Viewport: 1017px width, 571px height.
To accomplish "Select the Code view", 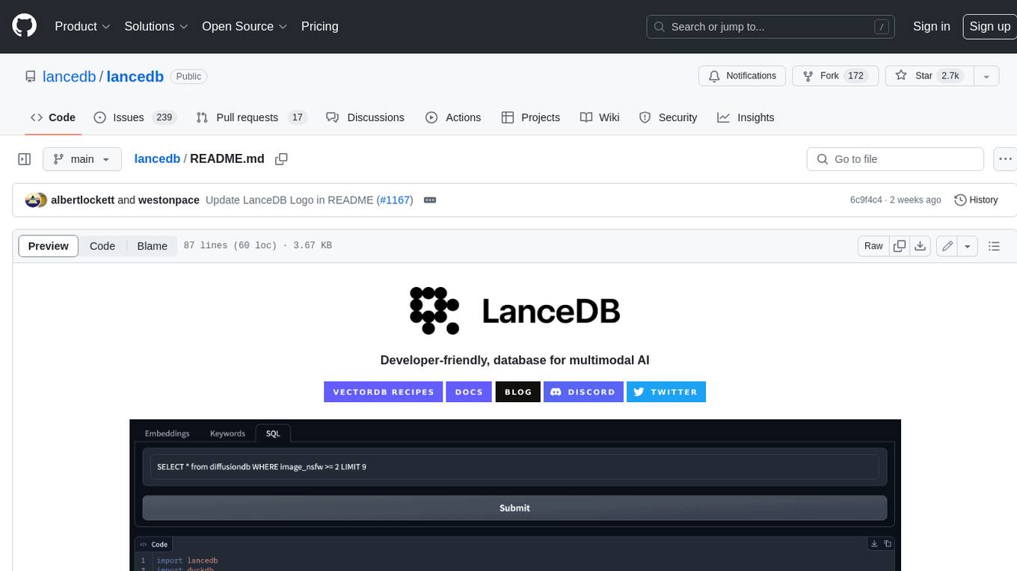I will point(102,246).
